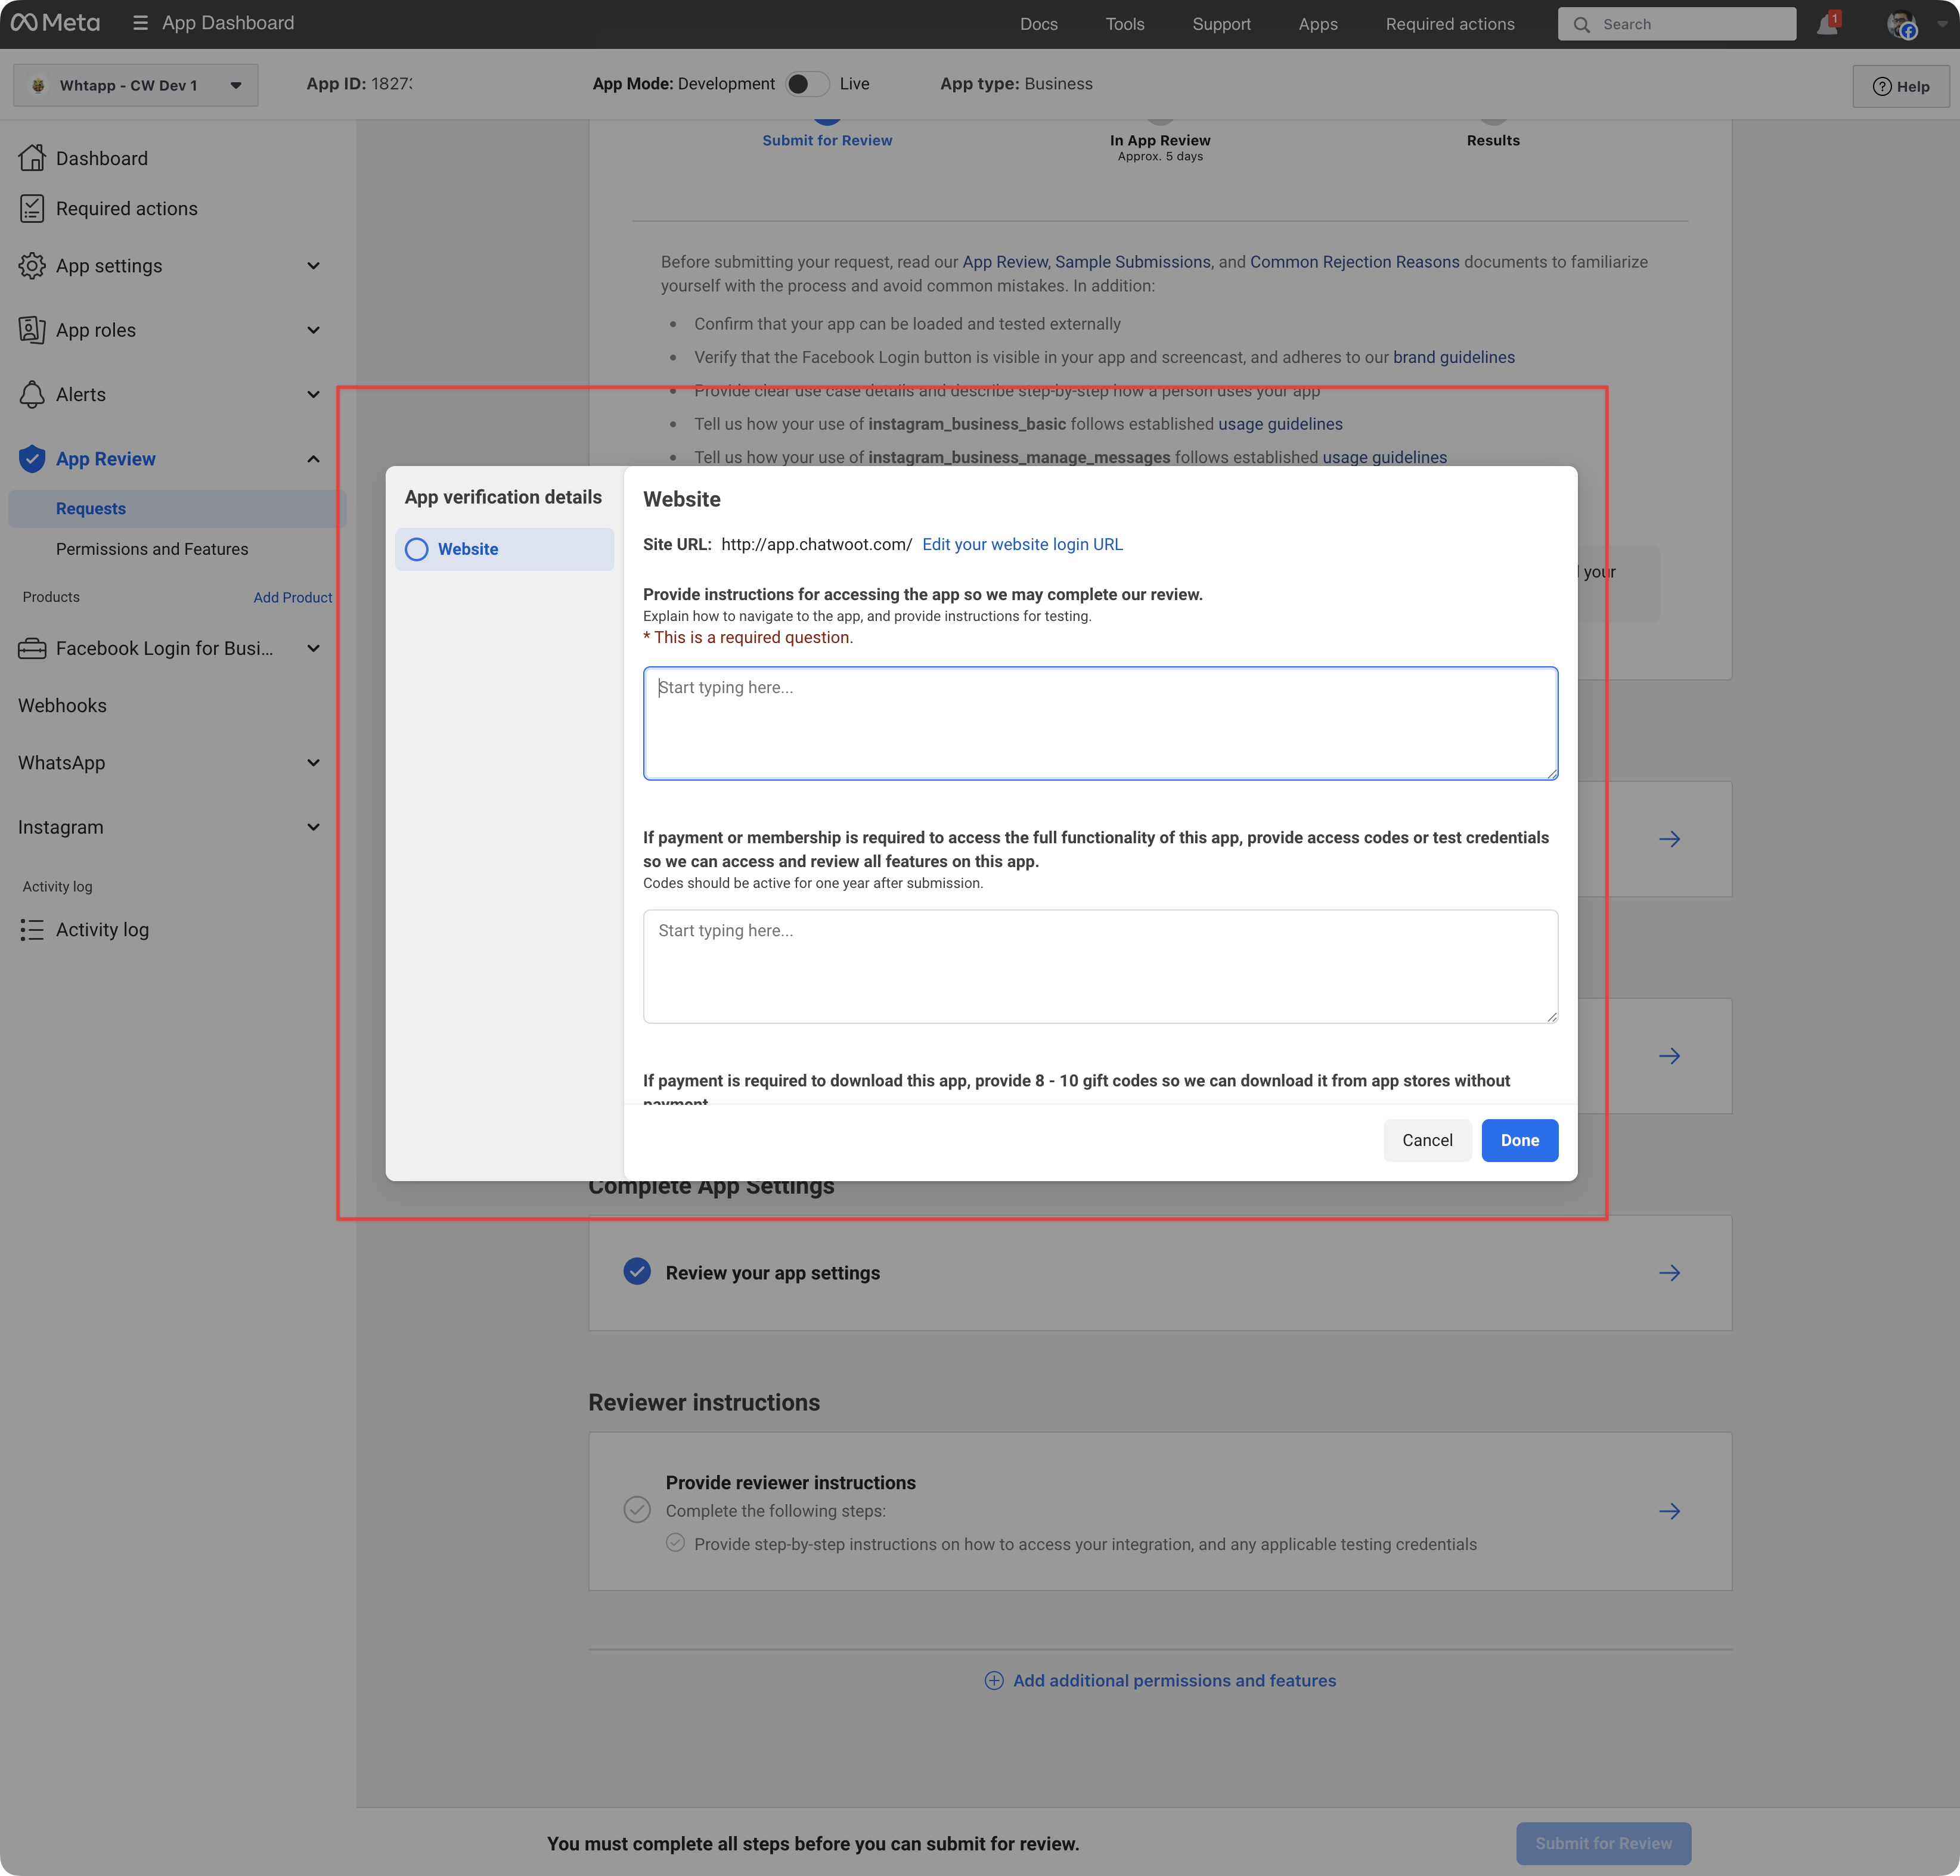Expand the Instagram sidebar section
This screenshot has height=1876, width=1960.
pos(313,828)
